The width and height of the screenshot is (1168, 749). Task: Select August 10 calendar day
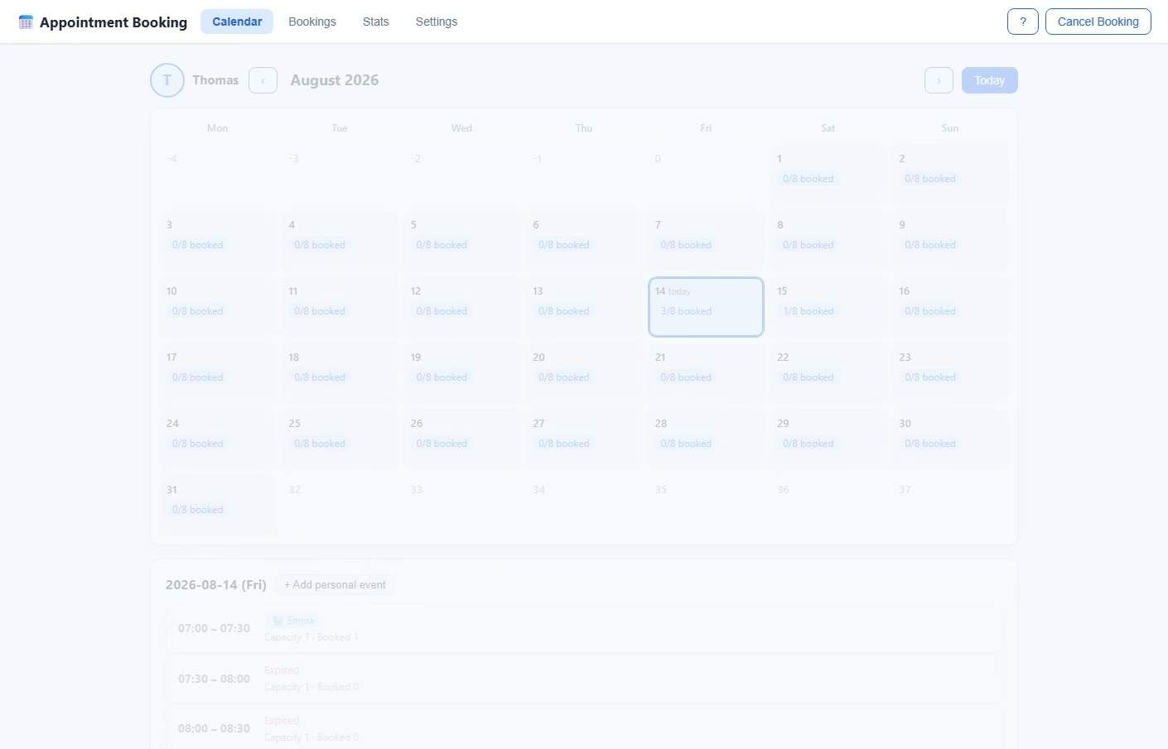217,307
